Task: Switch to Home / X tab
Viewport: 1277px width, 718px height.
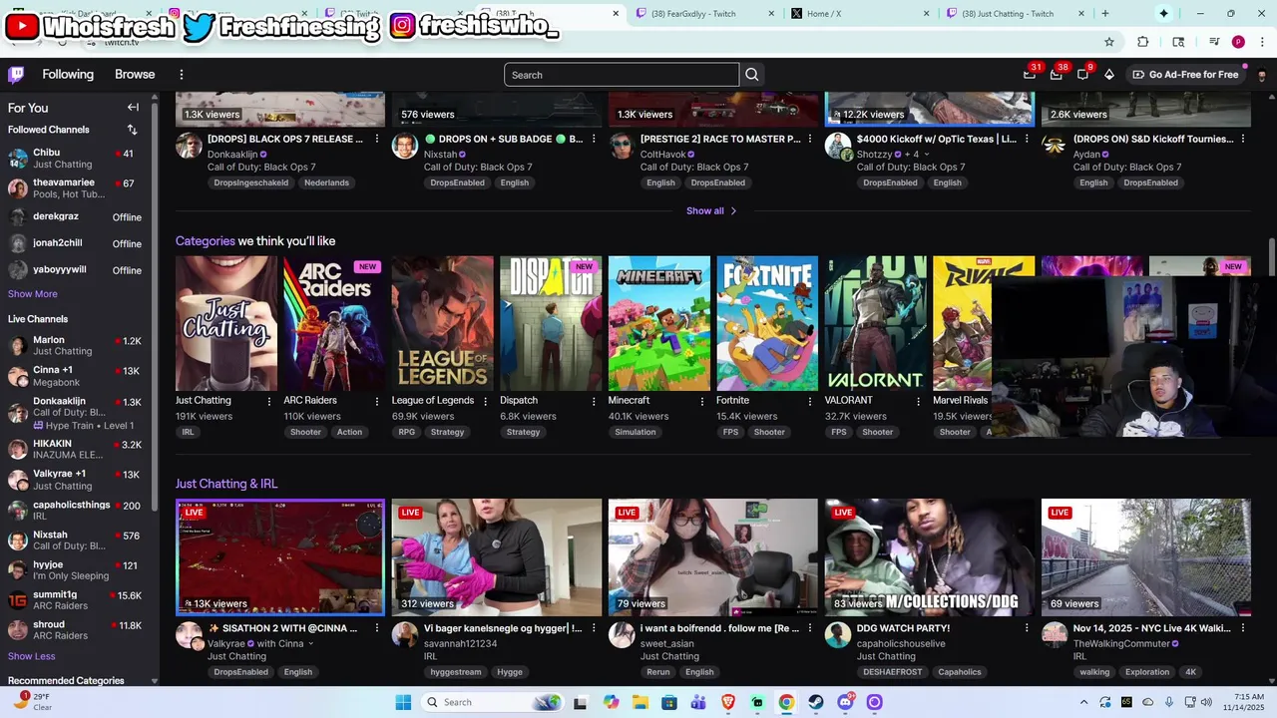Action: pyautogui.click(x=859, y=14)
